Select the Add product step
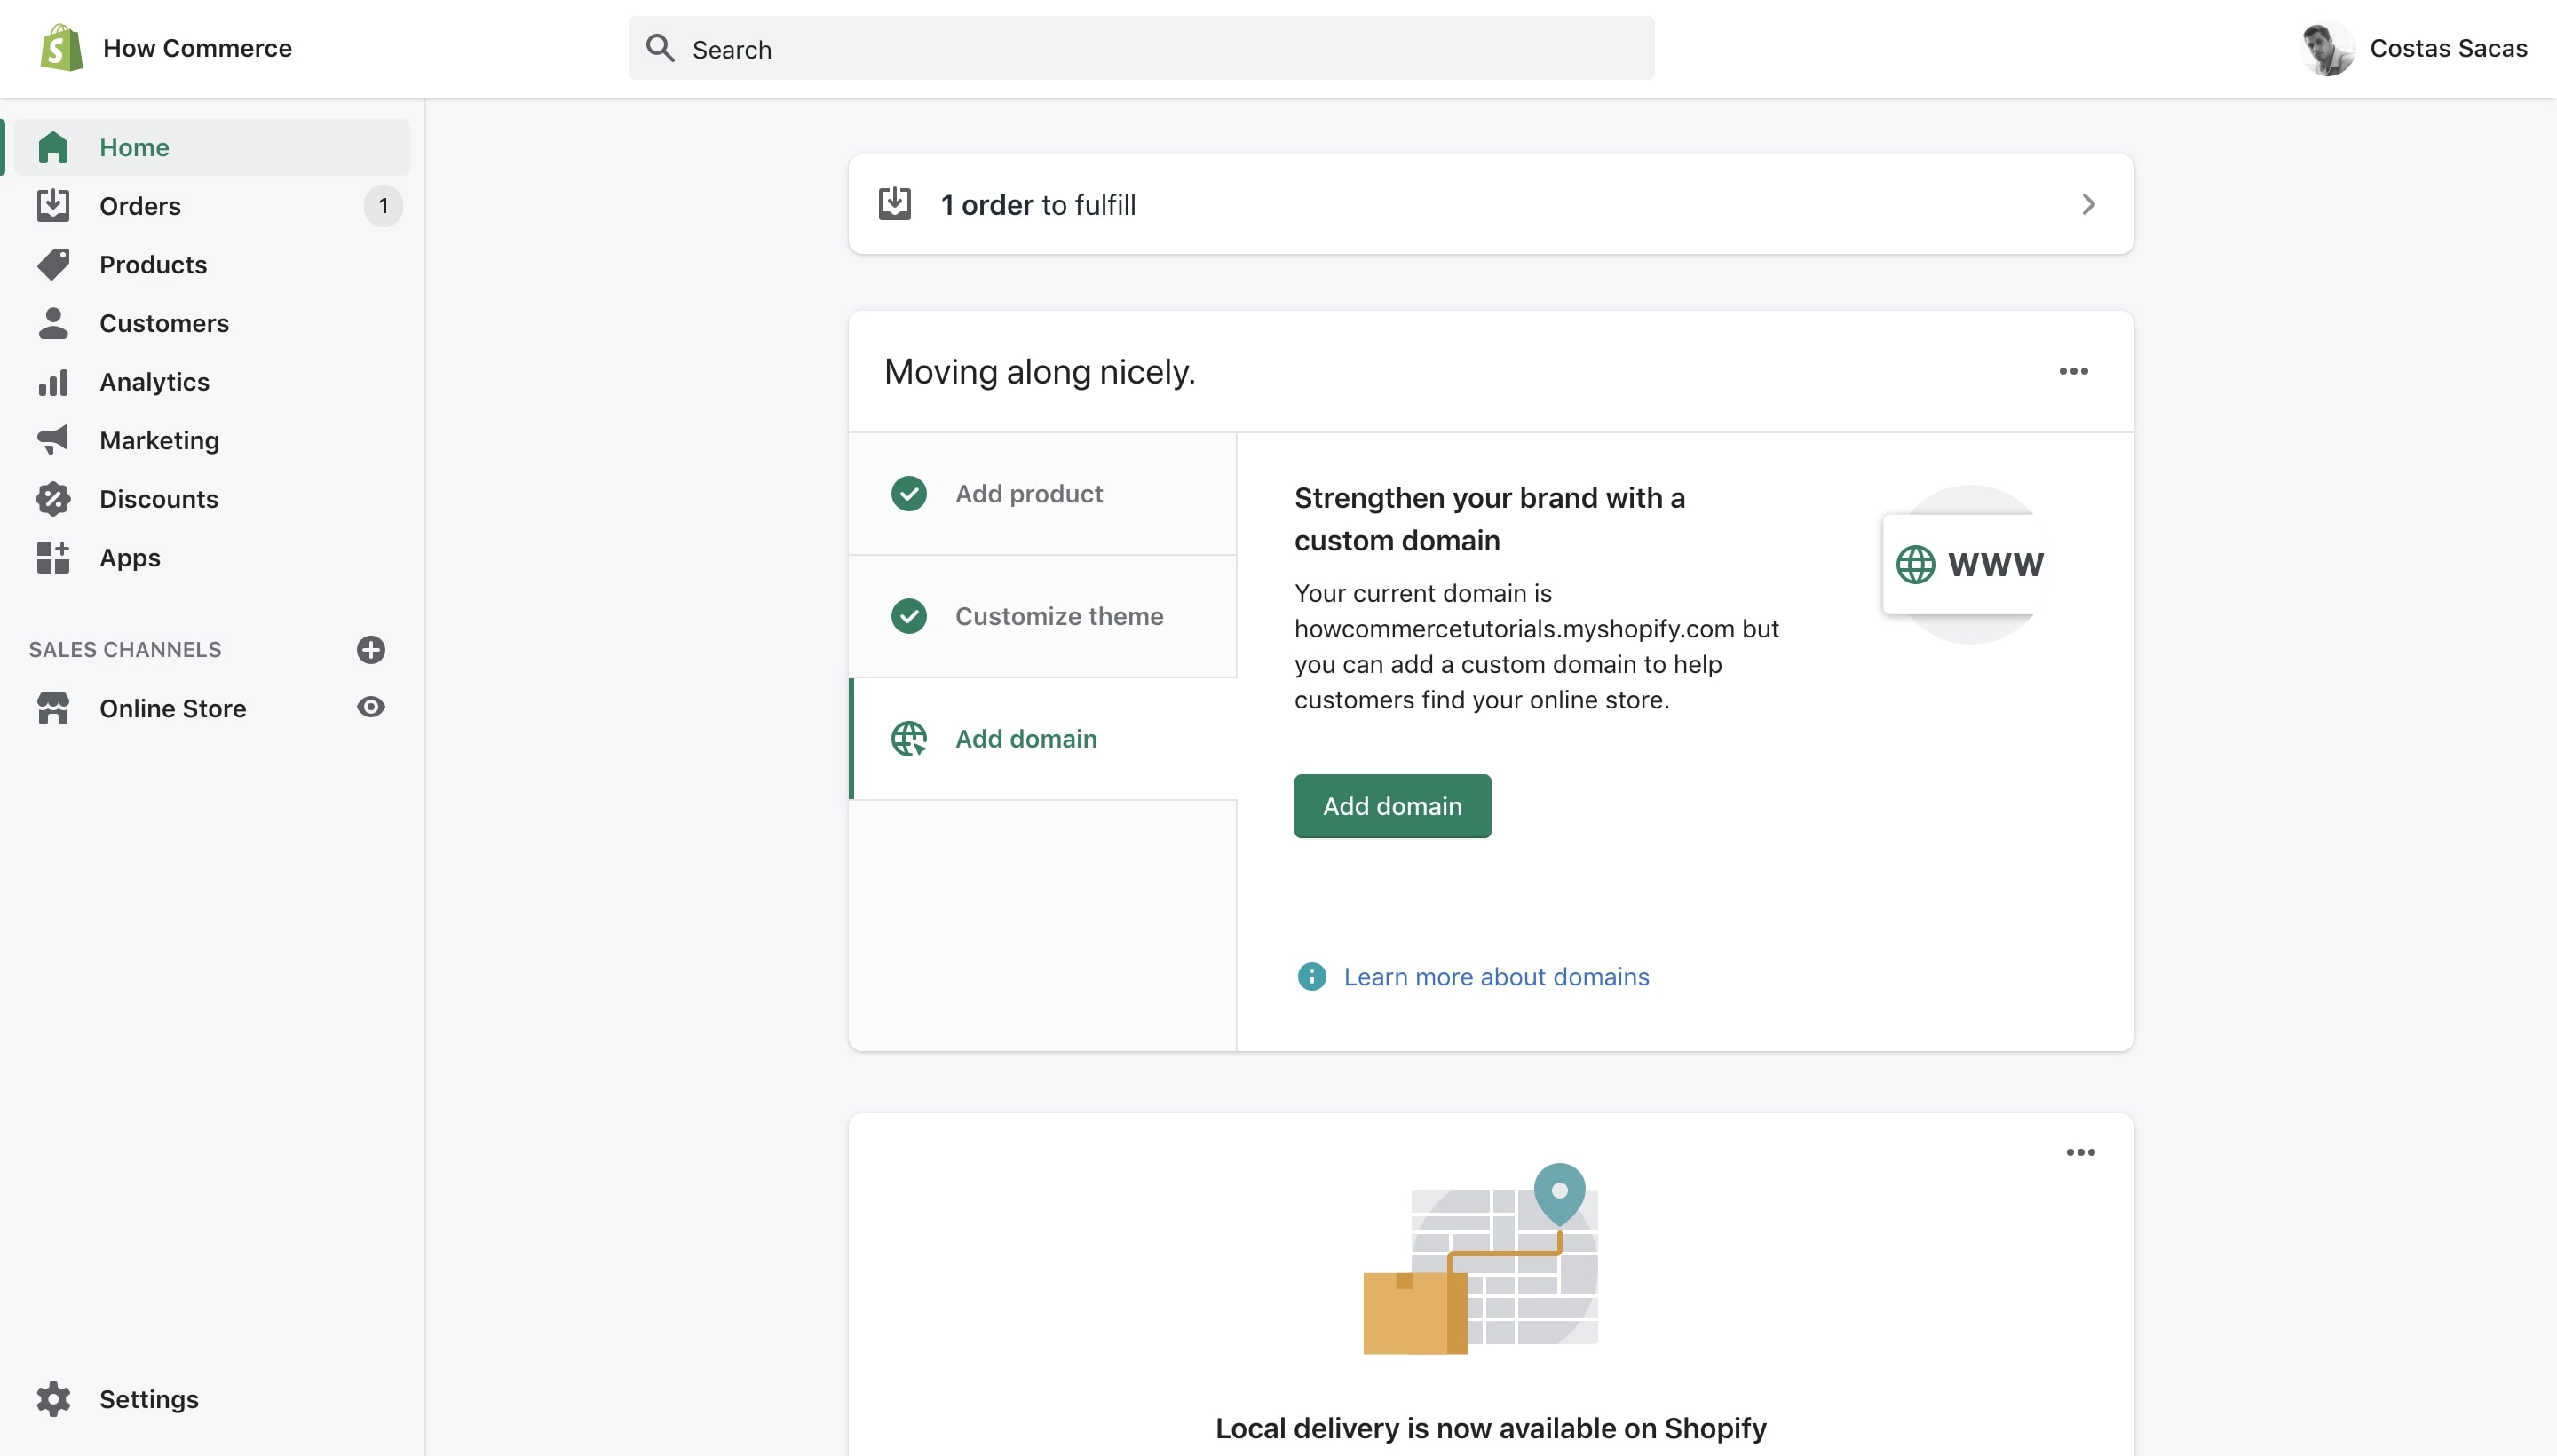This screenshot has height=1456, width=2557. coord(1042,494)
